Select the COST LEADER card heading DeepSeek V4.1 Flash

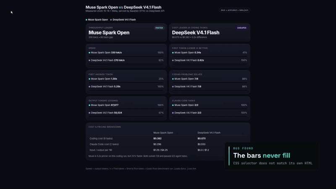pyautogui.click(x=196, y=33)
